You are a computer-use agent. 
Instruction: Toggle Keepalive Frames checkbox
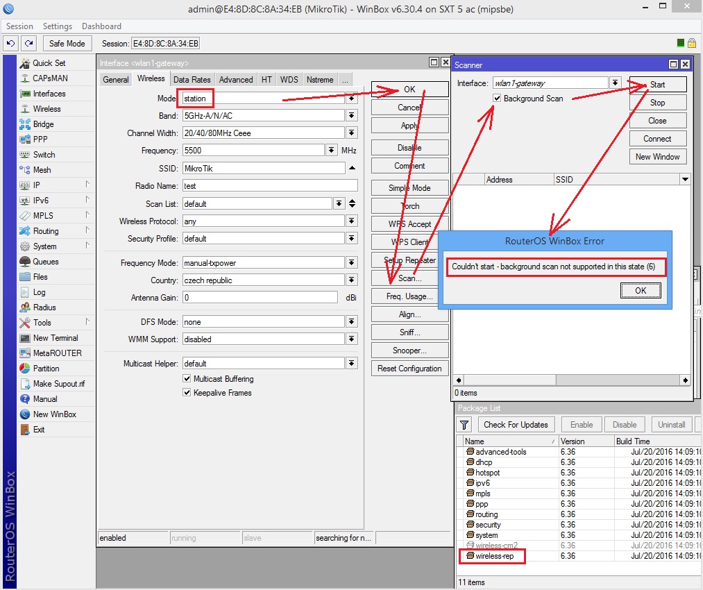coord(187,392)
